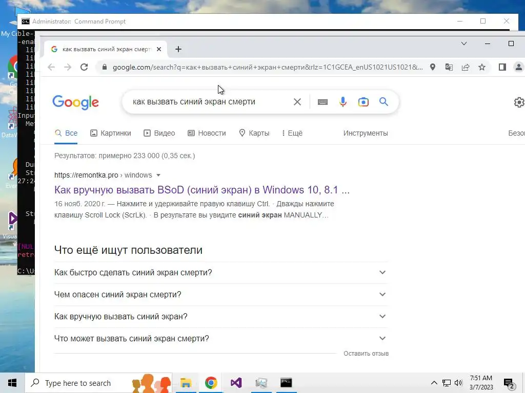Open the volume tray icon

tap(458, 383)
